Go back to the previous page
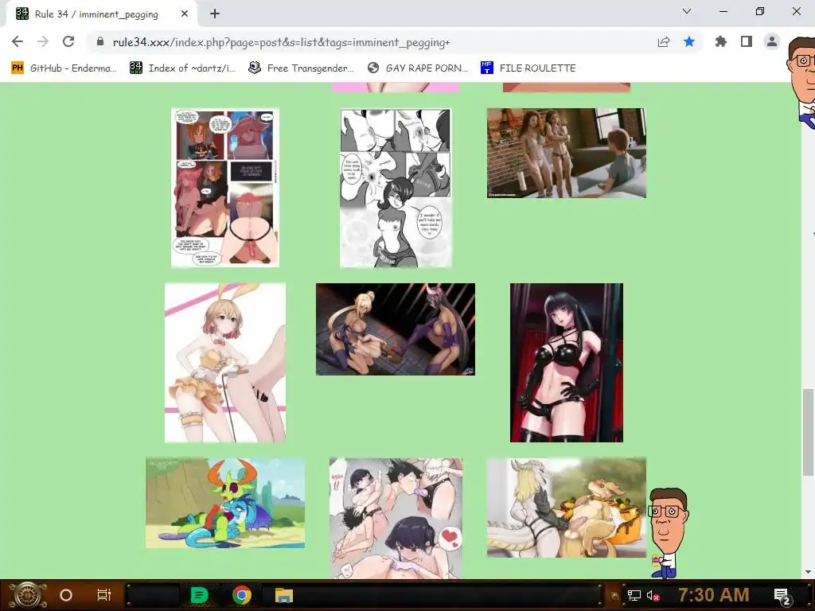815x611 pixels. 18,41
